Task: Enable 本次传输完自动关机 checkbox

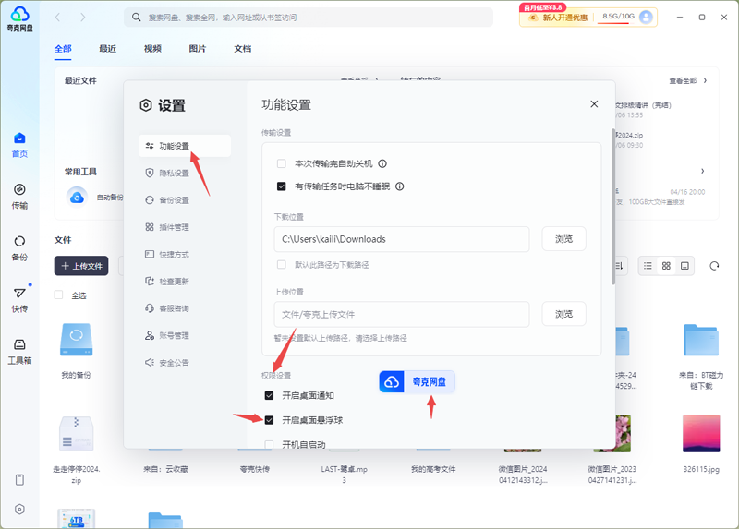Action: click(282, 163)
